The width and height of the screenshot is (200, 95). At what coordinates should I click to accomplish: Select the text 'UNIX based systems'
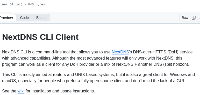pyautogui.click(x=94, y=74)
